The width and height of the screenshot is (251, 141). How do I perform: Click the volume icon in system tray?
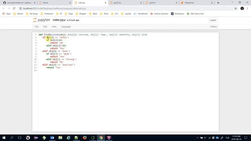206,138
